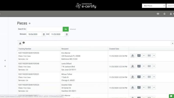Expand envelope dropdown for Leota Dilliard row
Image resolution: width=174 pixels, height=98 pixels.
click(x=154, y=66)
